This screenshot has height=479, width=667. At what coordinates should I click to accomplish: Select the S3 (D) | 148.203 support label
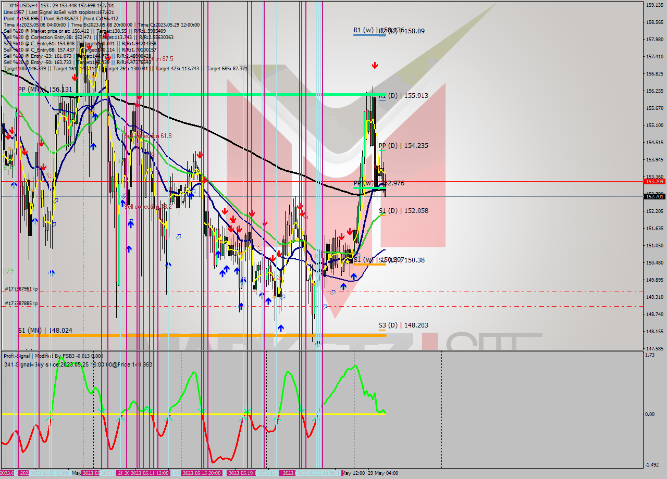point(404,325)
